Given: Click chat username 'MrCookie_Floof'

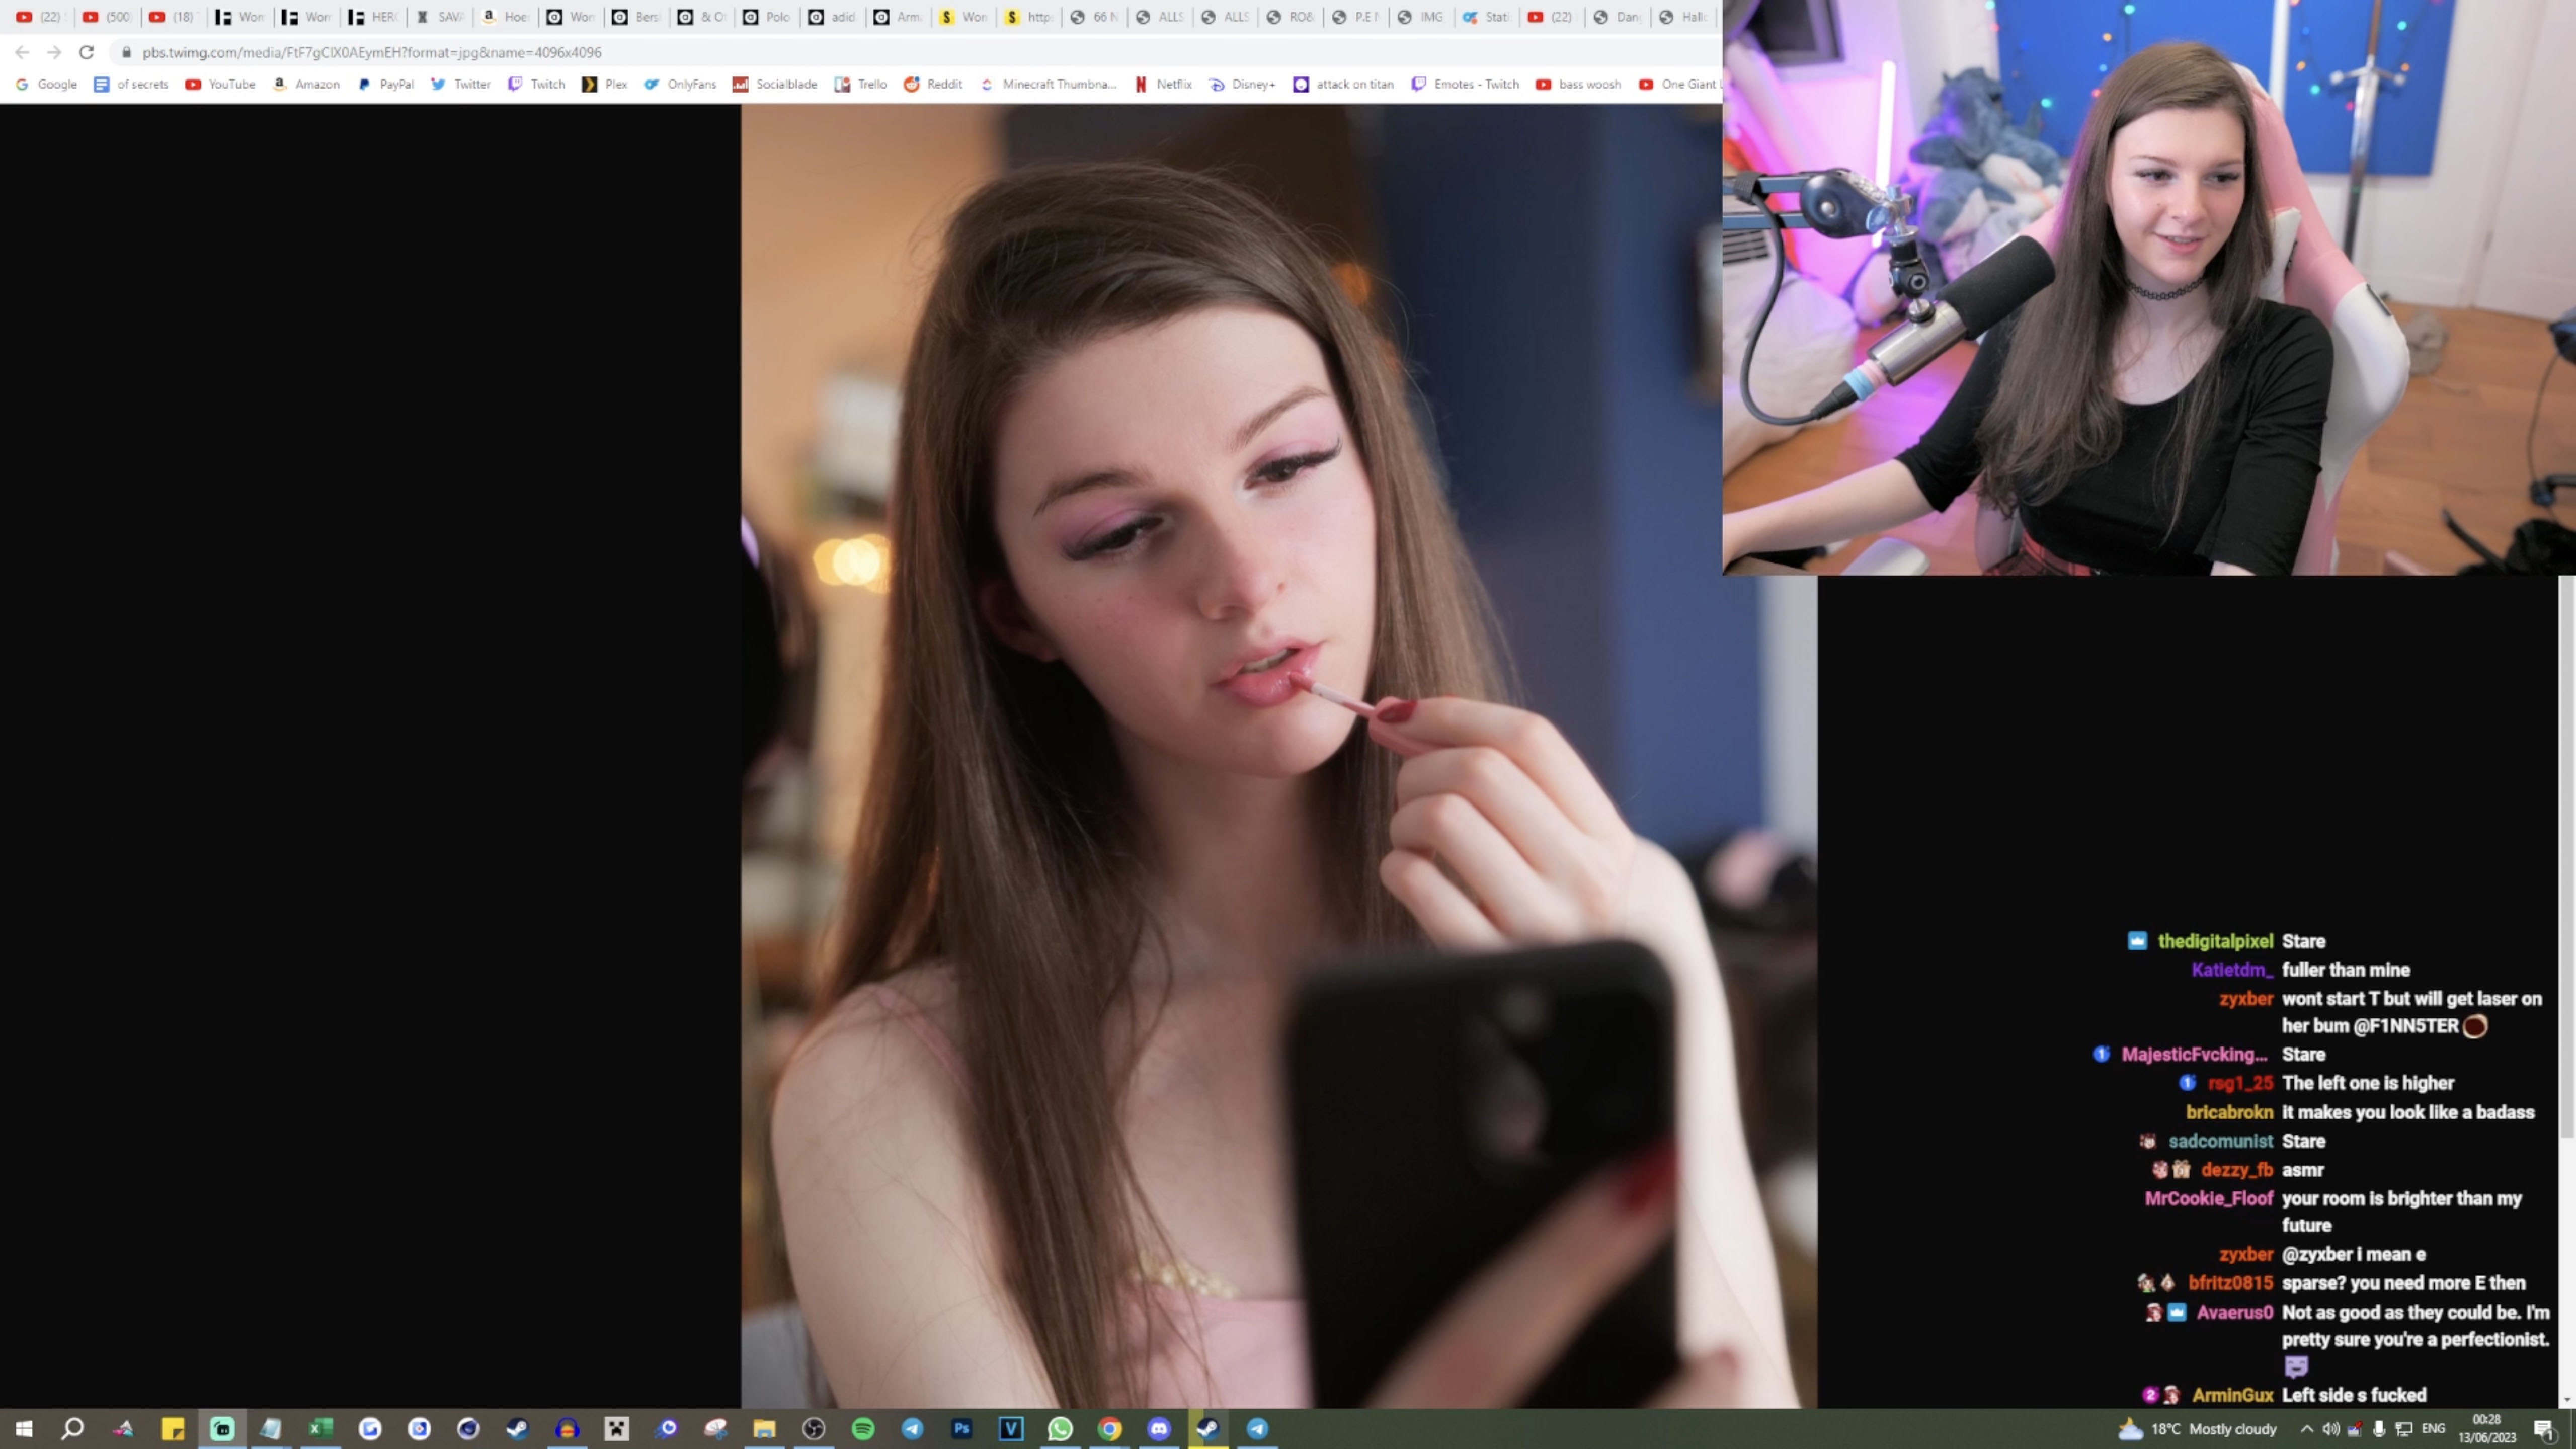Looking at the screenshot, I should coord(2208,1198).
